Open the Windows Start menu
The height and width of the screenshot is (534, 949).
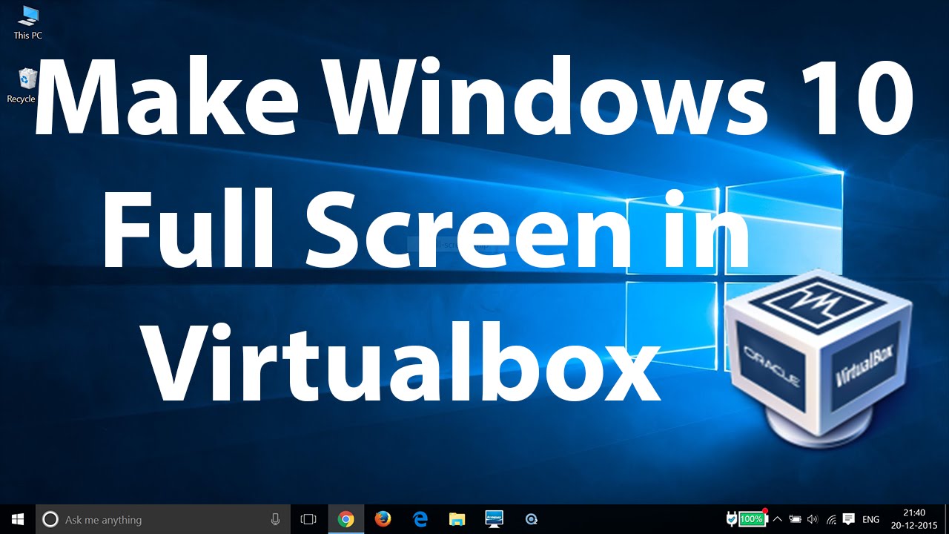[18, 519]
